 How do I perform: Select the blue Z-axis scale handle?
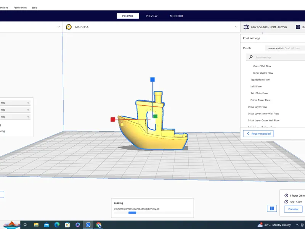[152, 79]
